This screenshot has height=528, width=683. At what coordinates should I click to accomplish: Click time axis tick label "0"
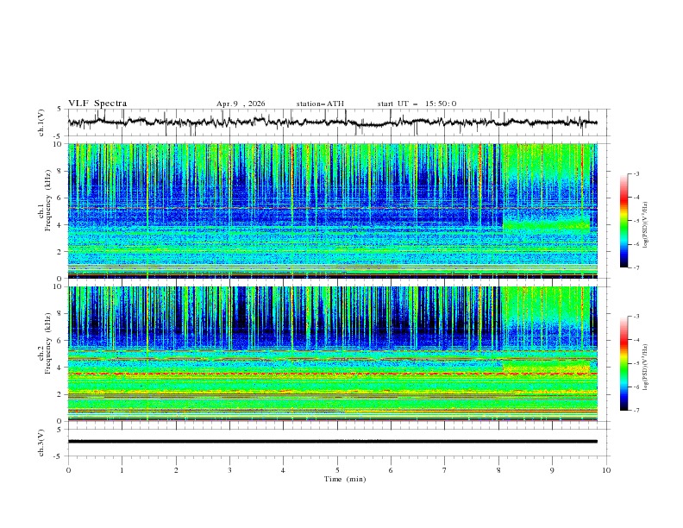click(68, 470)
